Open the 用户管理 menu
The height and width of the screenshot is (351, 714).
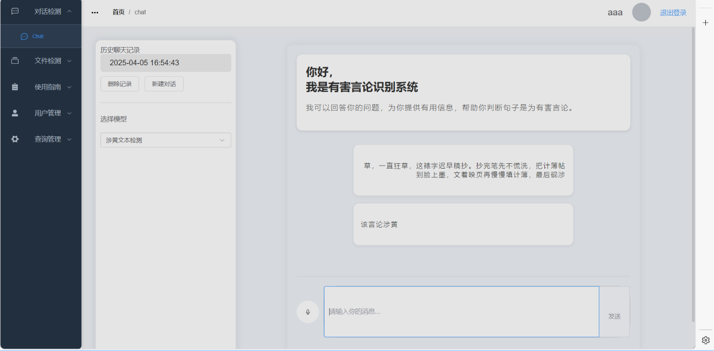pos(41,113)
